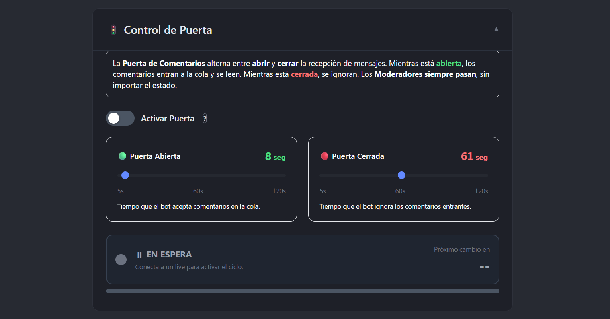Screen dimensions: 610x319
Task: Select the Puerta Abierta card title
Action: point(155,156)
